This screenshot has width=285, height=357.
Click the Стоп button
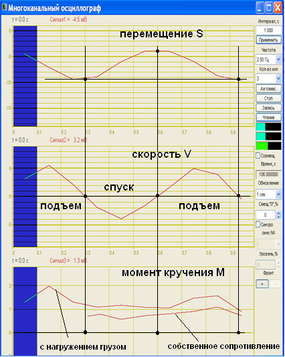pos(268,98)
